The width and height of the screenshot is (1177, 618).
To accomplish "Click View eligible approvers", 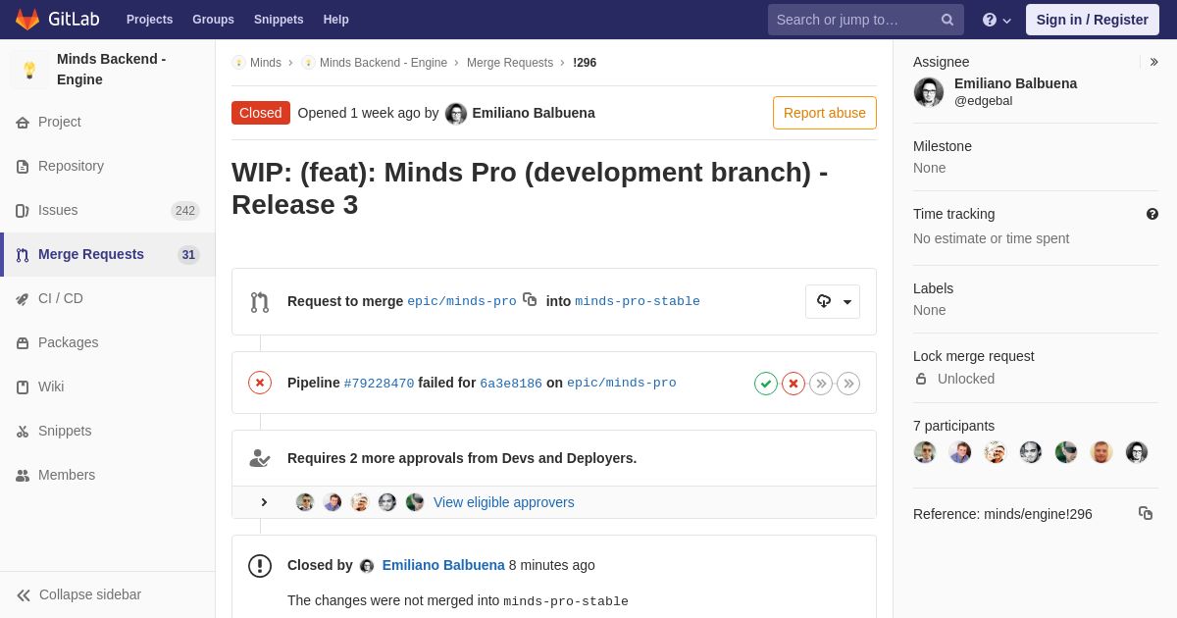I will click(504, 502).
